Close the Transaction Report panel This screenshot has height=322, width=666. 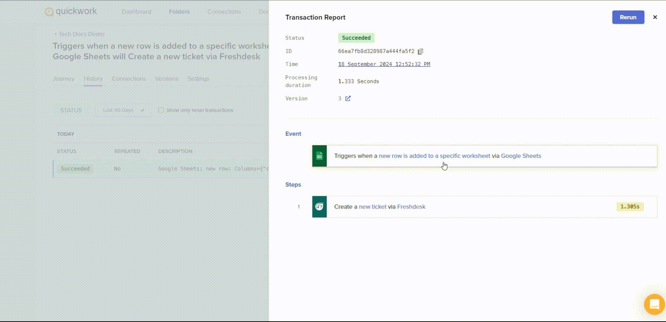coord(655,17)
